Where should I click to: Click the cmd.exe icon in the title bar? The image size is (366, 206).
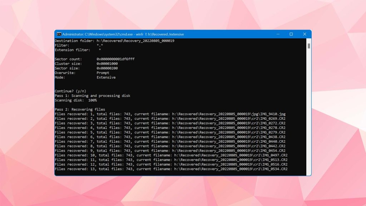58,34
